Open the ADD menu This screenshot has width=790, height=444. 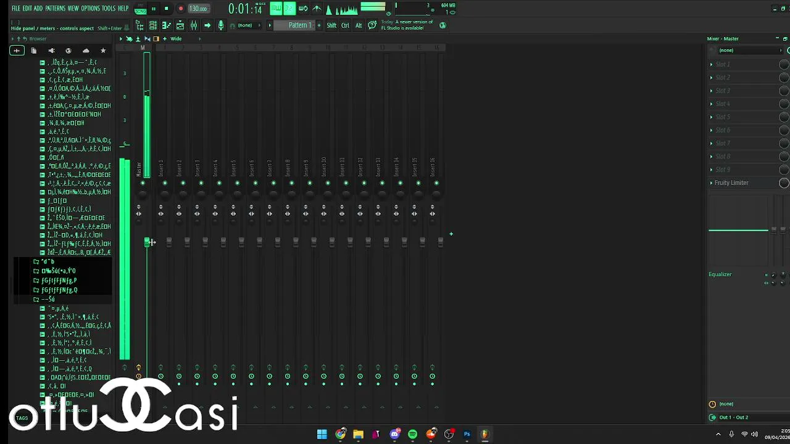pyautogui.click(x=38, y=9)
